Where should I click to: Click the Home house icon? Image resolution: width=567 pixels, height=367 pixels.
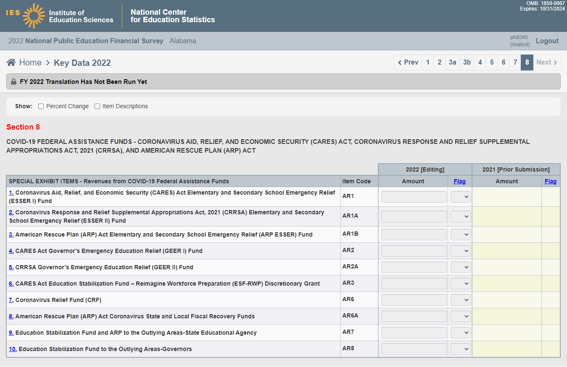[11, 62]
